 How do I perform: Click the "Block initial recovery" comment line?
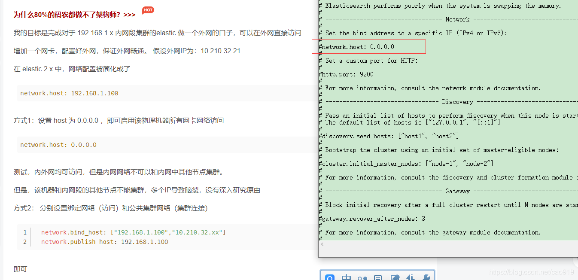click(x=448, y=205)
